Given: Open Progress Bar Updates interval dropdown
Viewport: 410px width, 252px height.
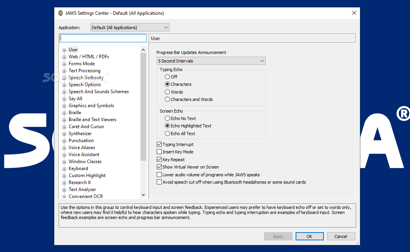Looking at the screenshot, I should click(211, 61).
